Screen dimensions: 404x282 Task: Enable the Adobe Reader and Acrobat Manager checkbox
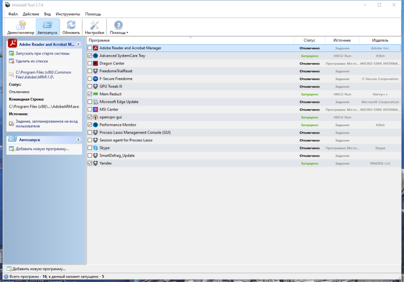(x=89, y=48)
